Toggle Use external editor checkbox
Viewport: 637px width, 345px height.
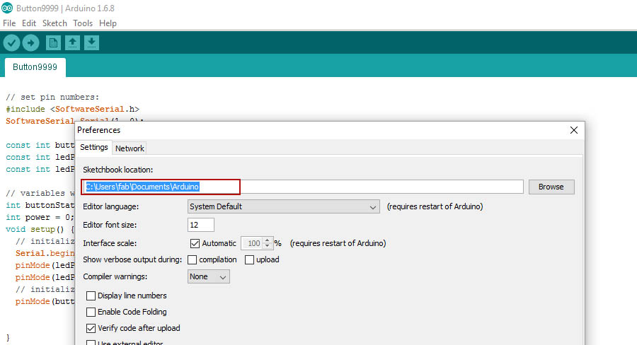pos(91,343)
